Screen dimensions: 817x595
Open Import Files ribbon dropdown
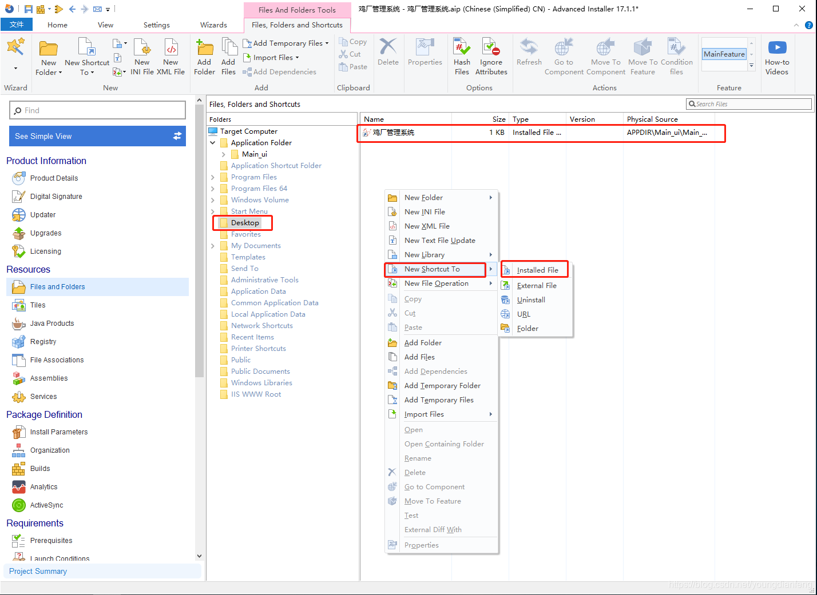click(x=297, y=58)
